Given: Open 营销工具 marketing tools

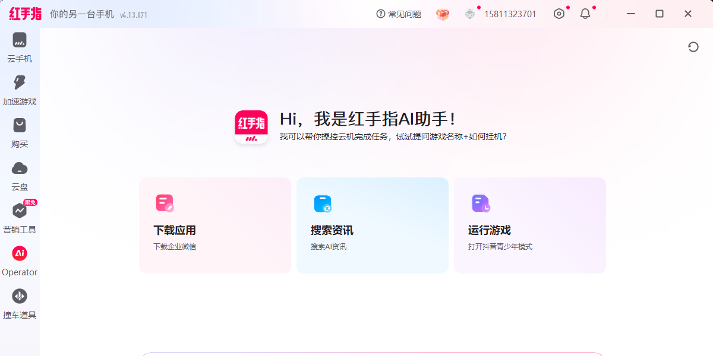Looking at the screenshot, I should [20, 219].
